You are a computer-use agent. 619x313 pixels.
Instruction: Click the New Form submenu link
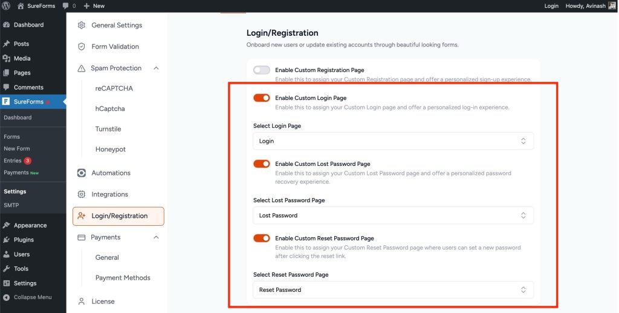[17, 148]
